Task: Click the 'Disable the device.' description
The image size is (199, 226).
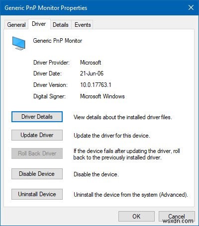Action: (x=96, y=174)
